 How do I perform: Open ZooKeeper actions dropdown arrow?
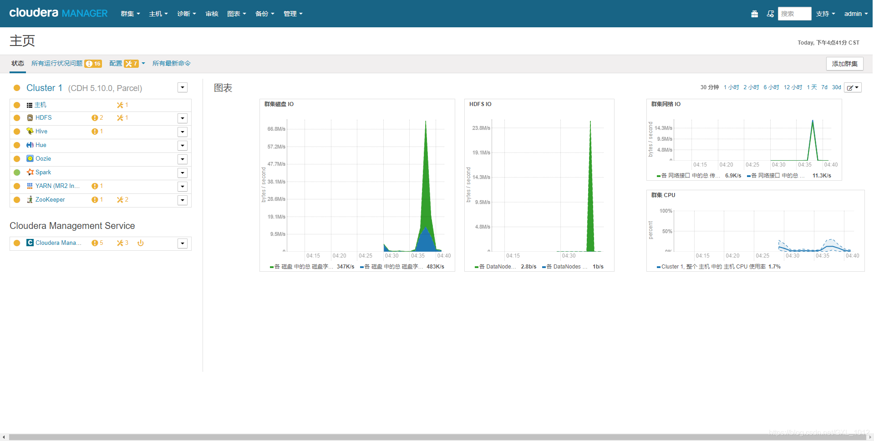click(183, 200)
